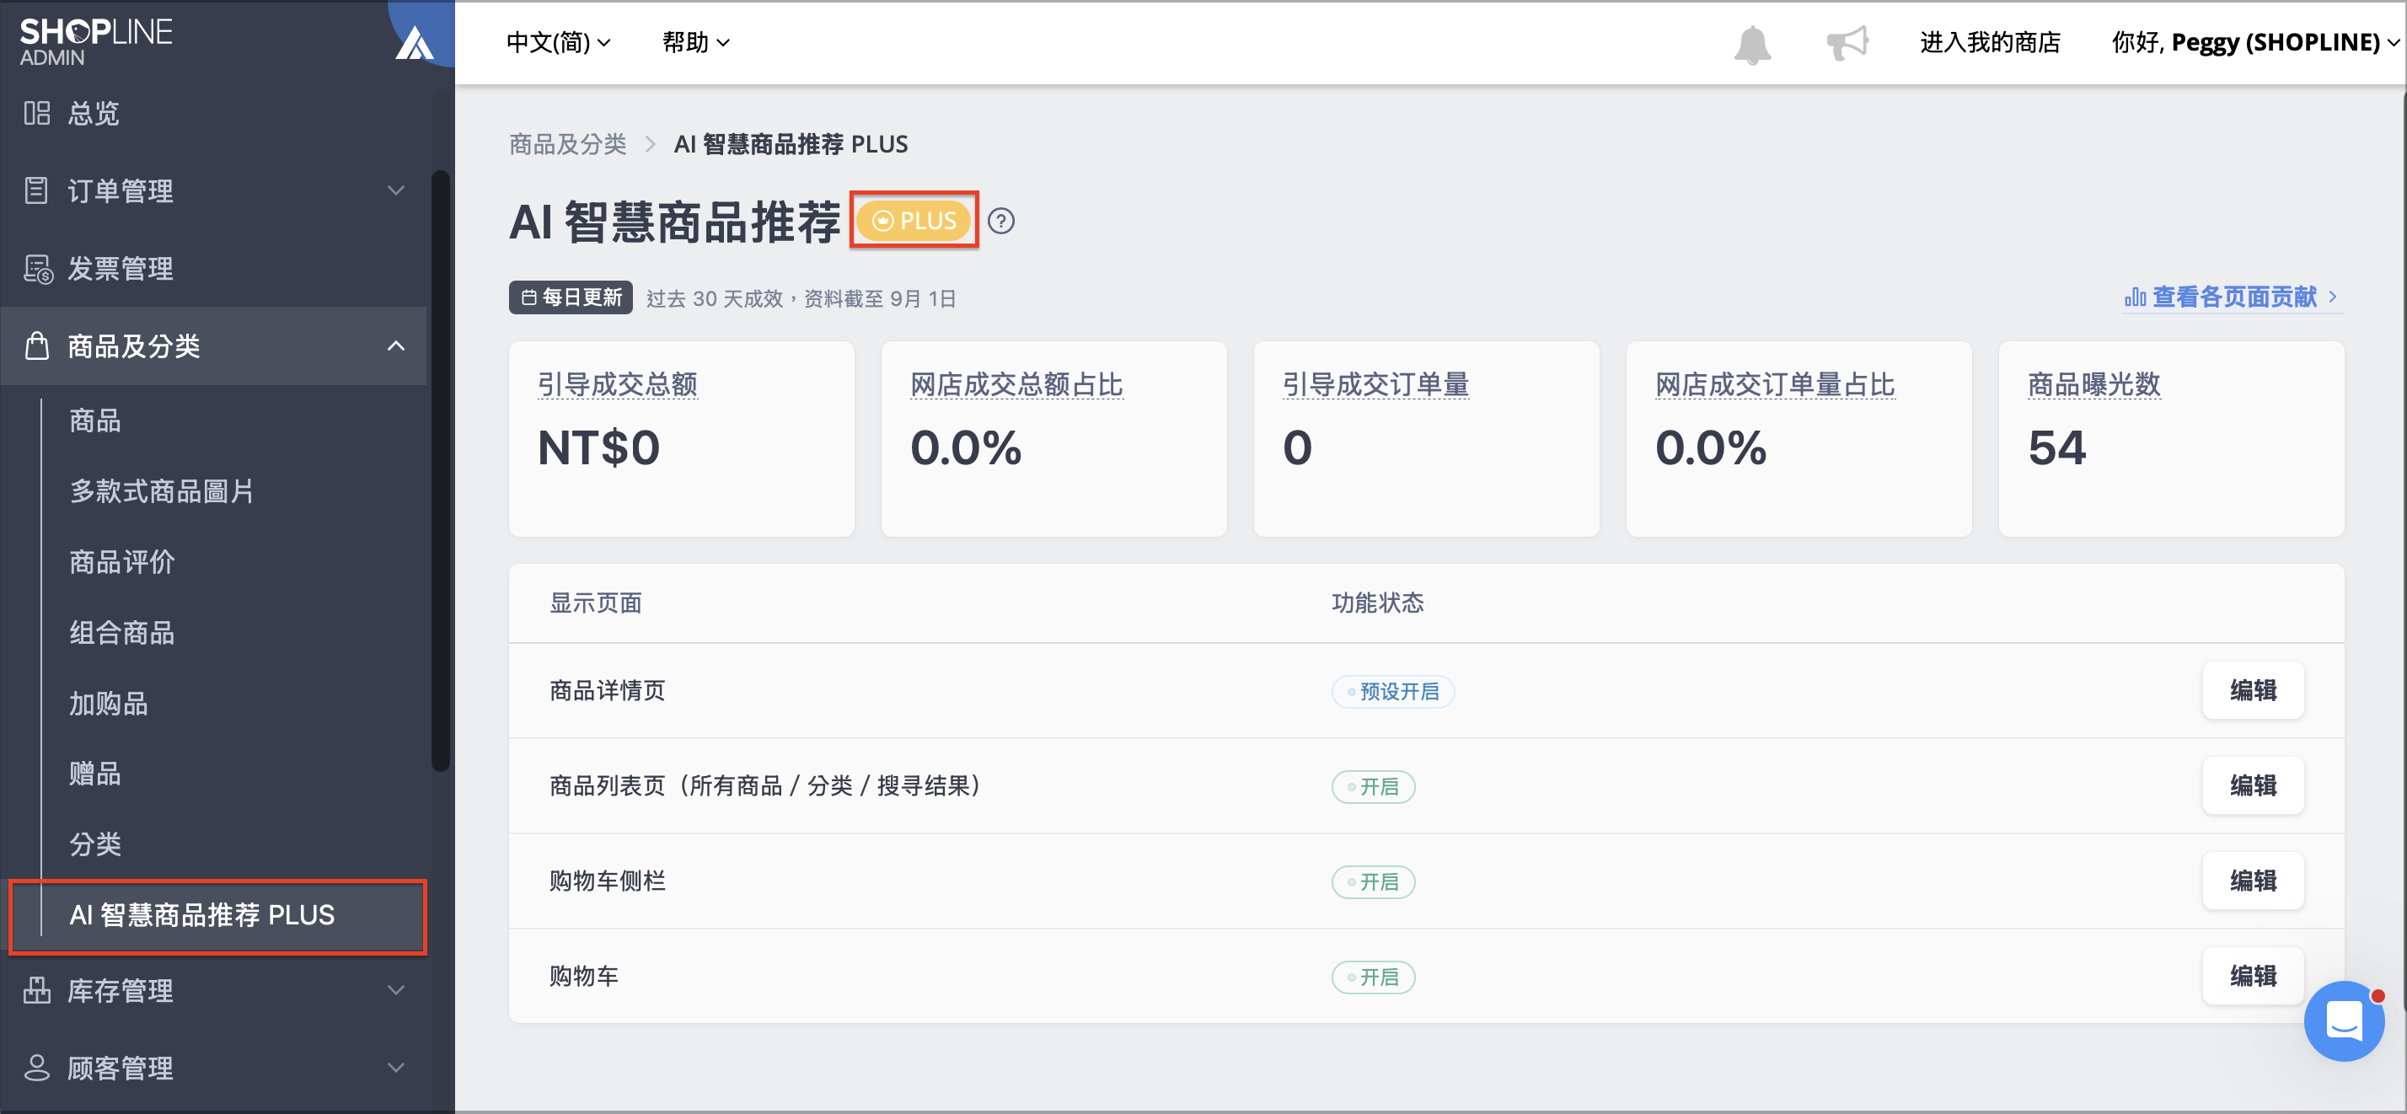Click the customer management (顾客管理) person icon

point(36,1068)
